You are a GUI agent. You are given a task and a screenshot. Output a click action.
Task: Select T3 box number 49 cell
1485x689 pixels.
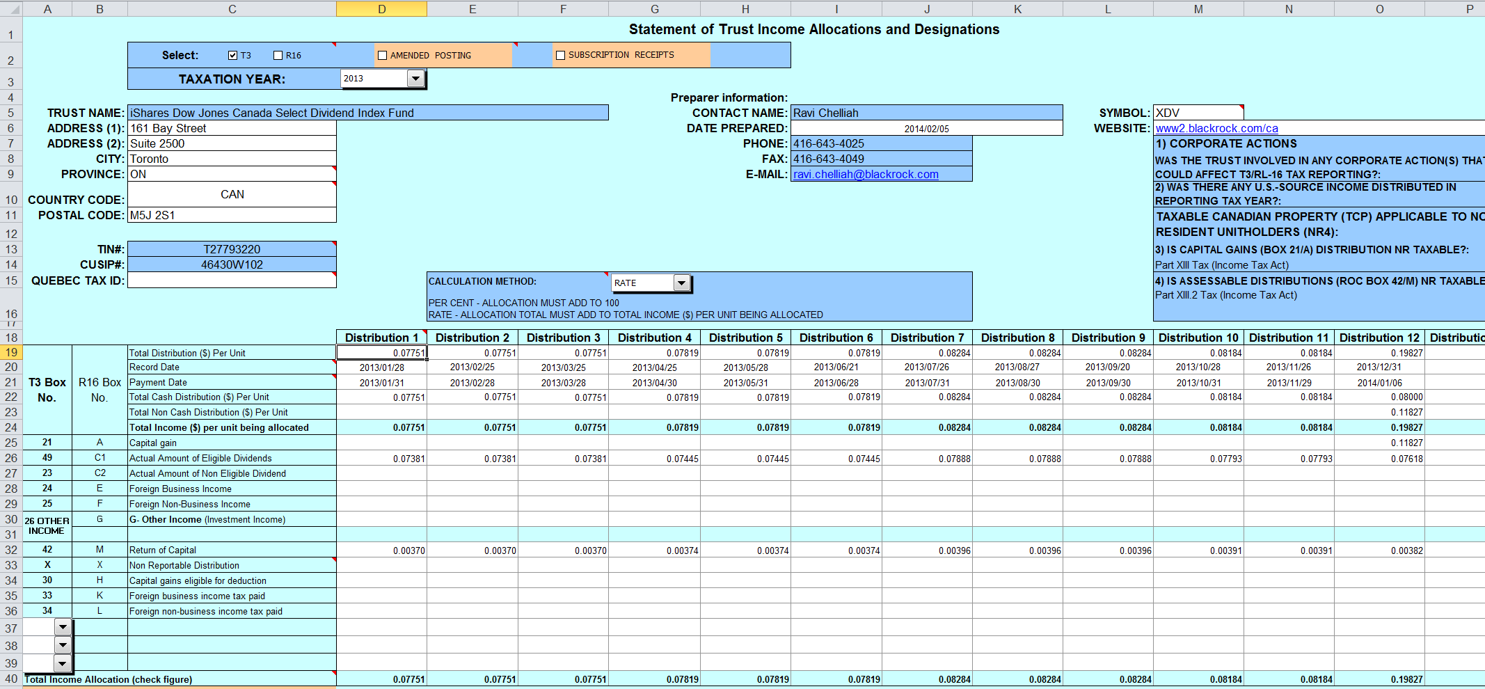coord(47,458)
